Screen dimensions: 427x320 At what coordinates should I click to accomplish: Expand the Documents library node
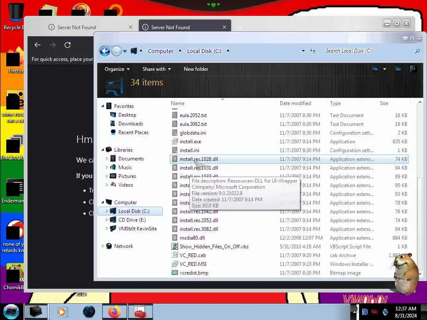point(107,159)
